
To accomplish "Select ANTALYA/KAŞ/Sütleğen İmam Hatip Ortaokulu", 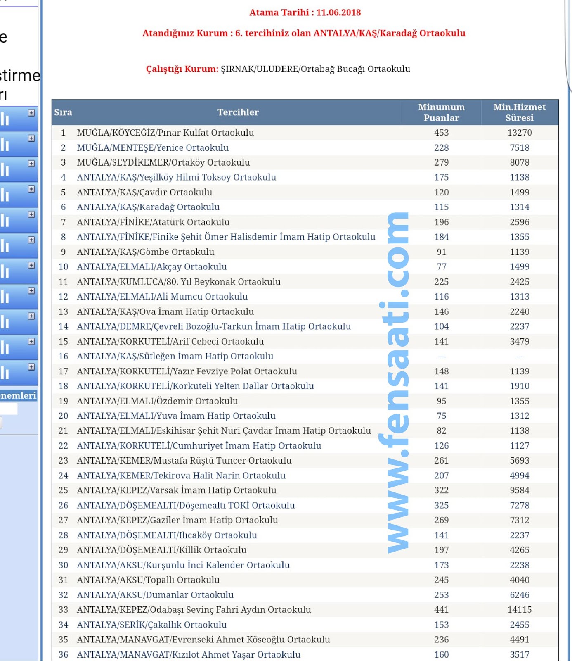I will click(x=305, y=356).
